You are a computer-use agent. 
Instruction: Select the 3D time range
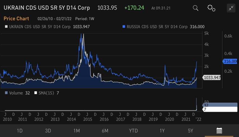[48, 131]
